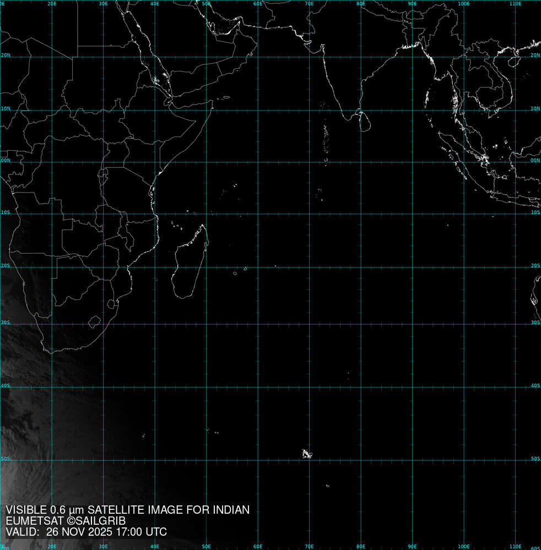Click the Lesotho enclave outline in South Africa
This screenshot has height=550, width=541.
tap(94, 321)
